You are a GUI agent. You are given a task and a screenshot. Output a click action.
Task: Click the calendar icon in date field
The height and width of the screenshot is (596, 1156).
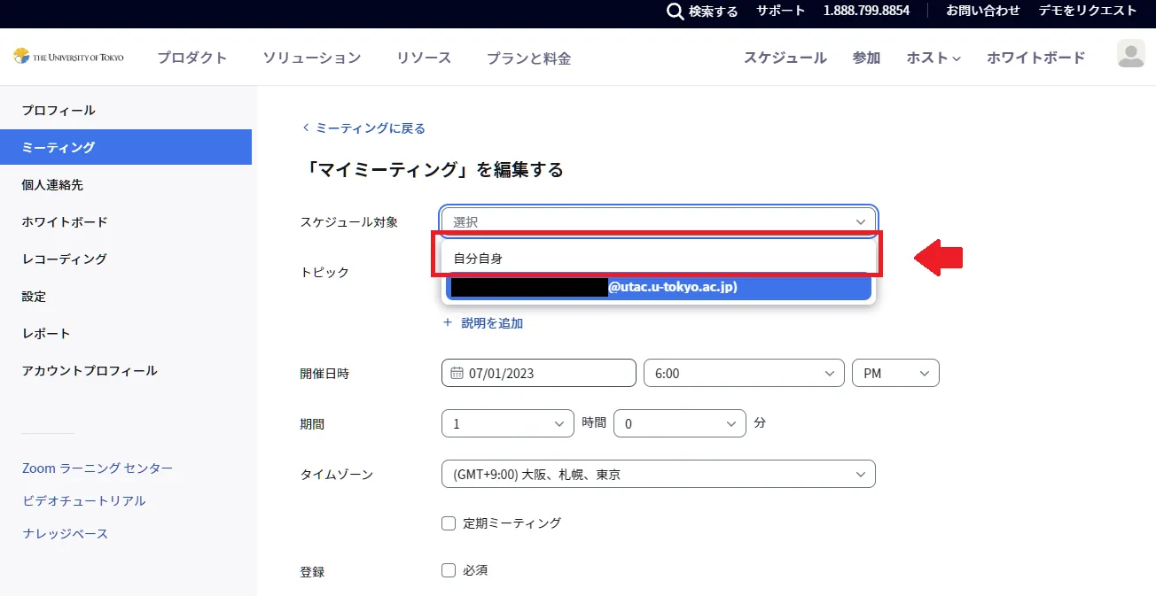pos(457,374)
